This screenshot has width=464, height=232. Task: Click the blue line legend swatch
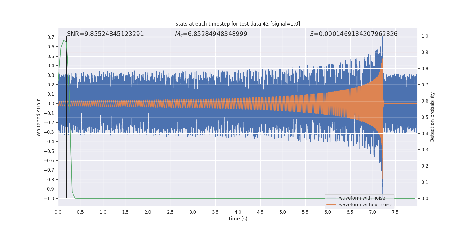pos(331,198)
